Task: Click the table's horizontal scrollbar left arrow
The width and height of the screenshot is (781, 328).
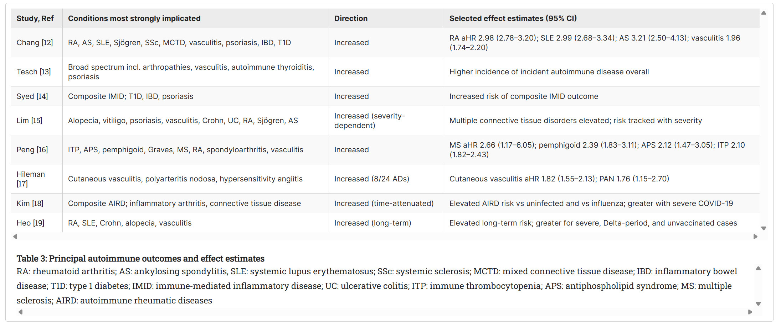Action: (15, 237)
